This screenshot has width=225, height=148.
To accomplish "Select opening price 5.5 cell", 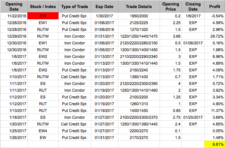I will (x=171, y=43).
